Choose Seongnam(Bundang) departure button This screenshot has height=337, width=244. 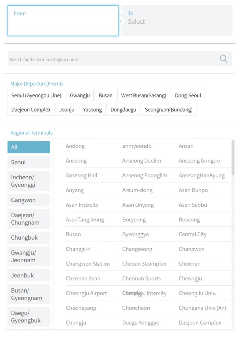(169, 110)
